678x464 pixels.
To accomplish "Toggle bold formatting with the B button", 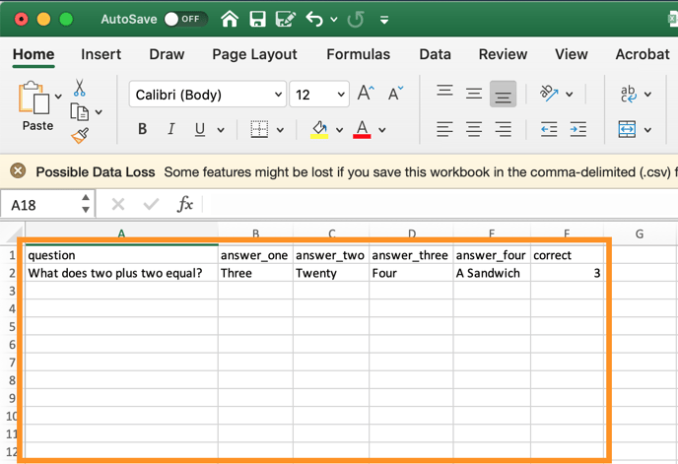I will pyautogui.click(x=142, y=129).
